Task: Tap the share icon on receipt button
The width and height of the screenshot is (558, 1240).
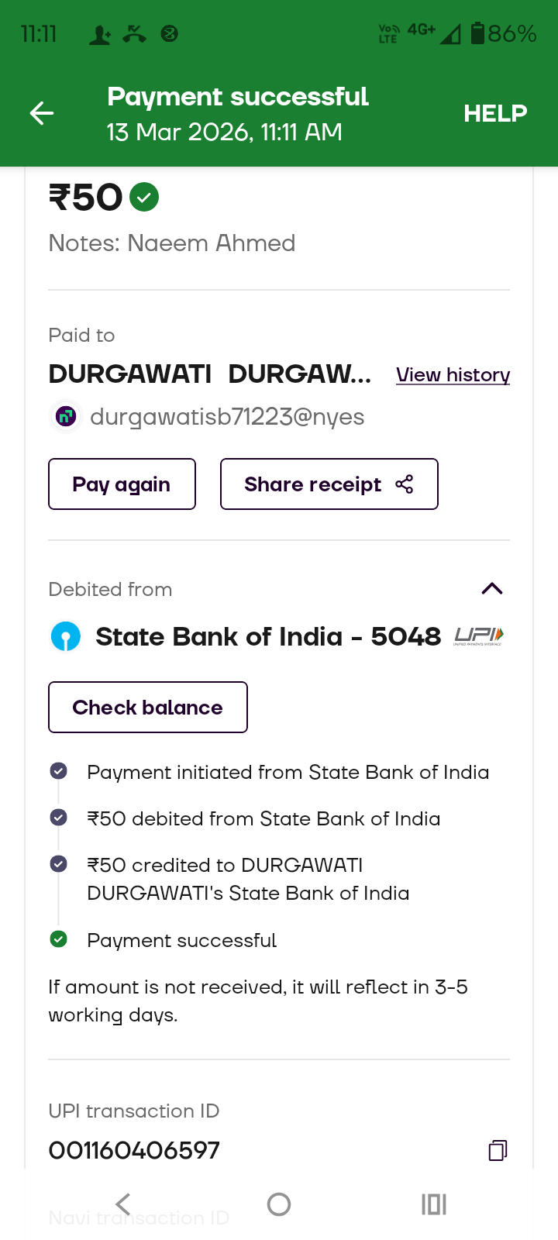Action: point(405,484)
